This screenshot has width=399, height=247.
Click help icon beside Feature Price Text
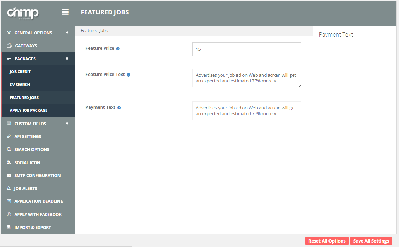[x=128, y=75]
